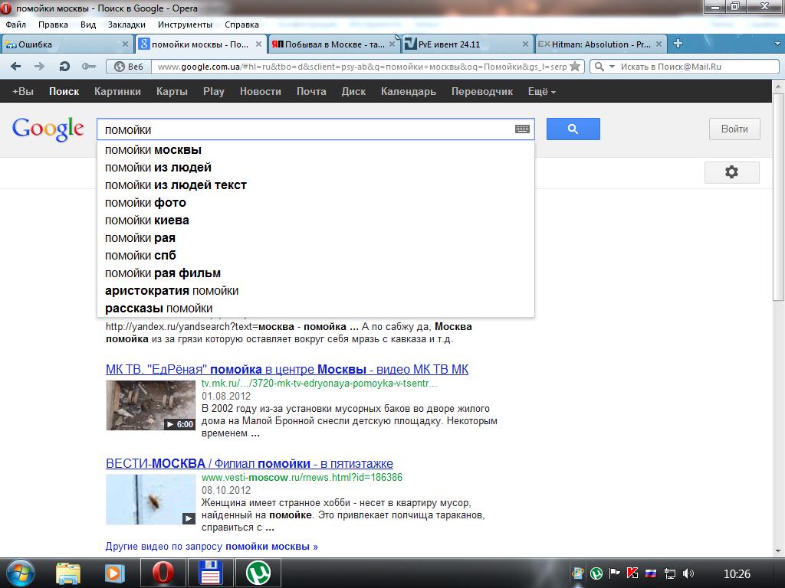Screen dimensions: 785x588
Task: Click the Action Center flag tray icon
Action: click(x=614, y=573)
